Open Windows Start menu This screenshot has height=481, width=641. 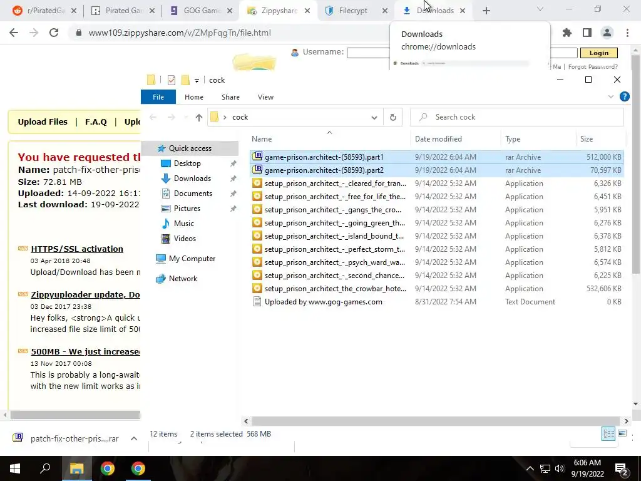(x=15, y=468)
